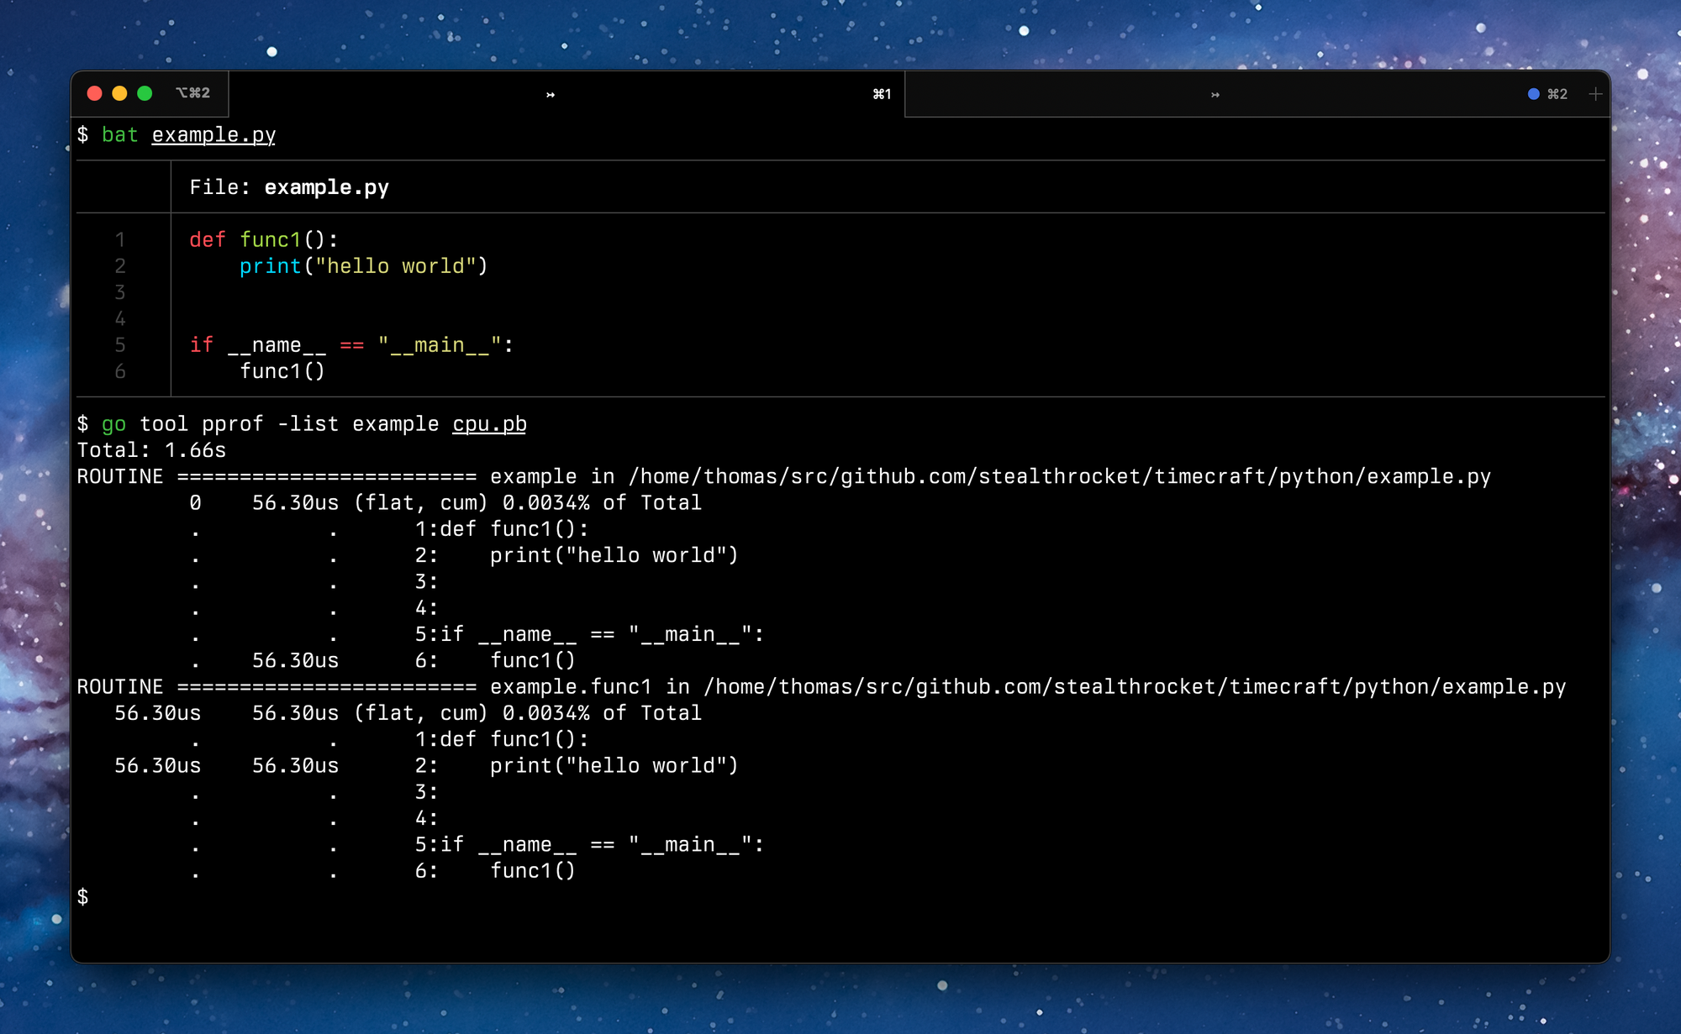Click the ⌥⌘2 badge in the title bar
1681x1034 pixels.
point(193,93)
